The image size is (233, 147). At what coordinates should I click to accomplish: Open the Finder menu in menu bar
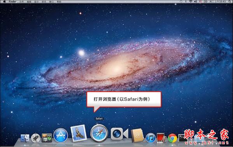point(12,2)
